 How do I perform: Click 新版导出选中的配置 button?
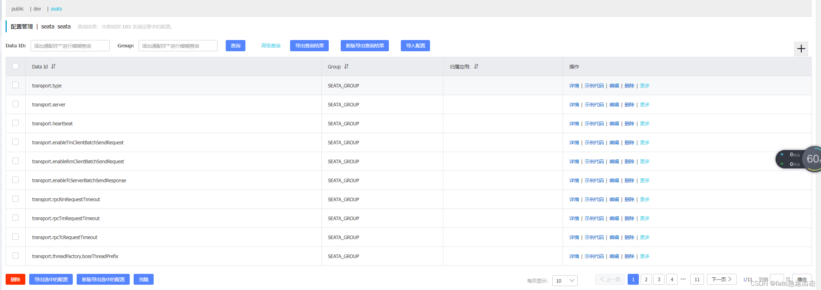103,279
